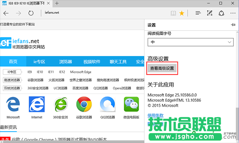Viewport: 239px width, 143px height.
Task: Make a web note with pen icon
Action: [210, 13]
